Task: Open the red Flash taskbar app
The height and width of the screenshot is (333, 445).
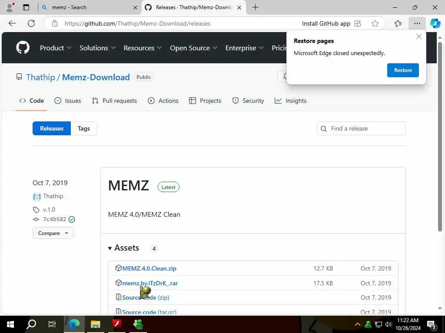Action: click(x=116, y=323)
